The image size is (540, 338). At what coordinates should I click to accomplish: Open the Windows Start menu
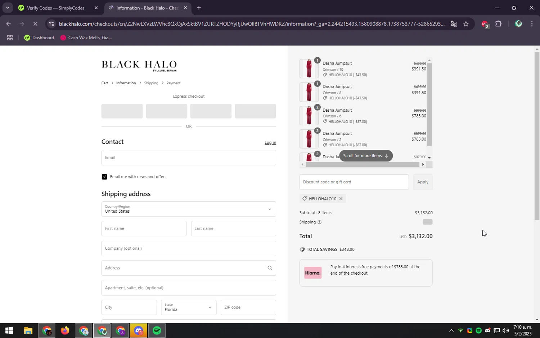(x=9, y=330)
